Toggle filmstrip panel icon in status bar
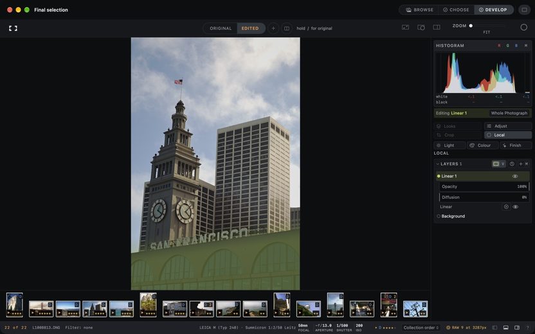 505,328
